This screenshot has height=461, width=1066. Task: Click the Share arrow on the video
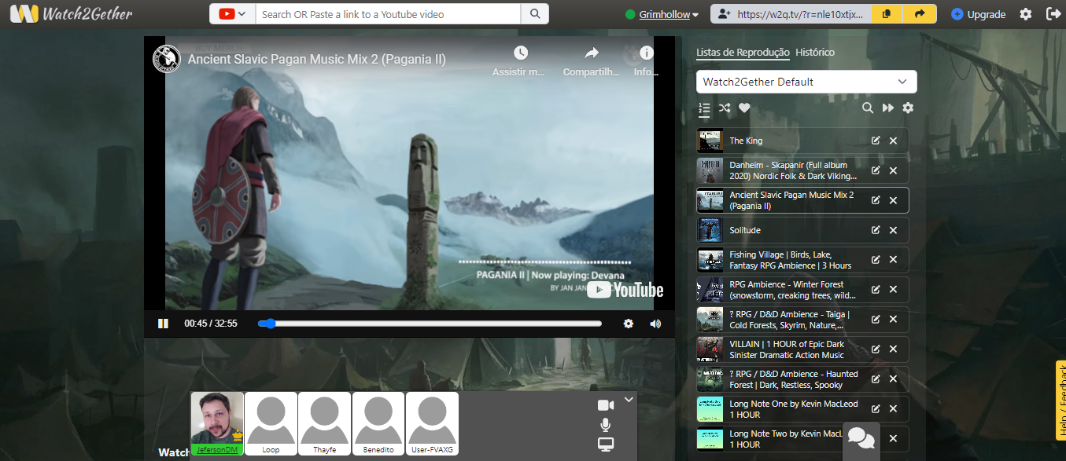(592, 53)
